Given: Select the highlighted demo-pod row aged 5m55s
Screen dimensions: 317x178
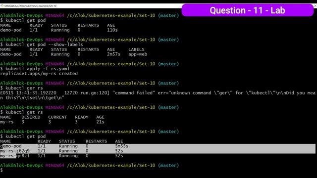Looking at the screenshot, I should click(158, 146).
